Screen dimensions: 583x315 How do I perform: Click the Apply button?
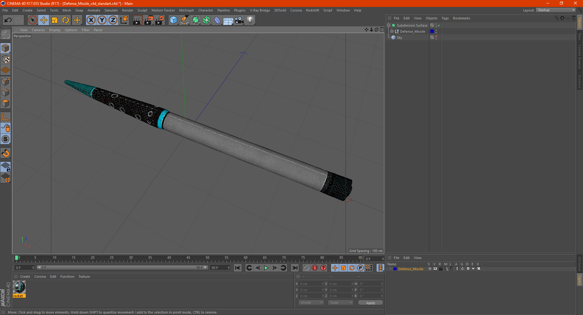click(370, 303)
